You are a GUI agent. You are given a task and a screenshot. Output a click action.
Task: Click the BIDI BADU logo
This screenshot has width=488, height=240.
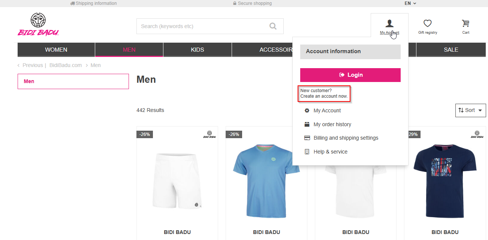[x=38, y=24]
